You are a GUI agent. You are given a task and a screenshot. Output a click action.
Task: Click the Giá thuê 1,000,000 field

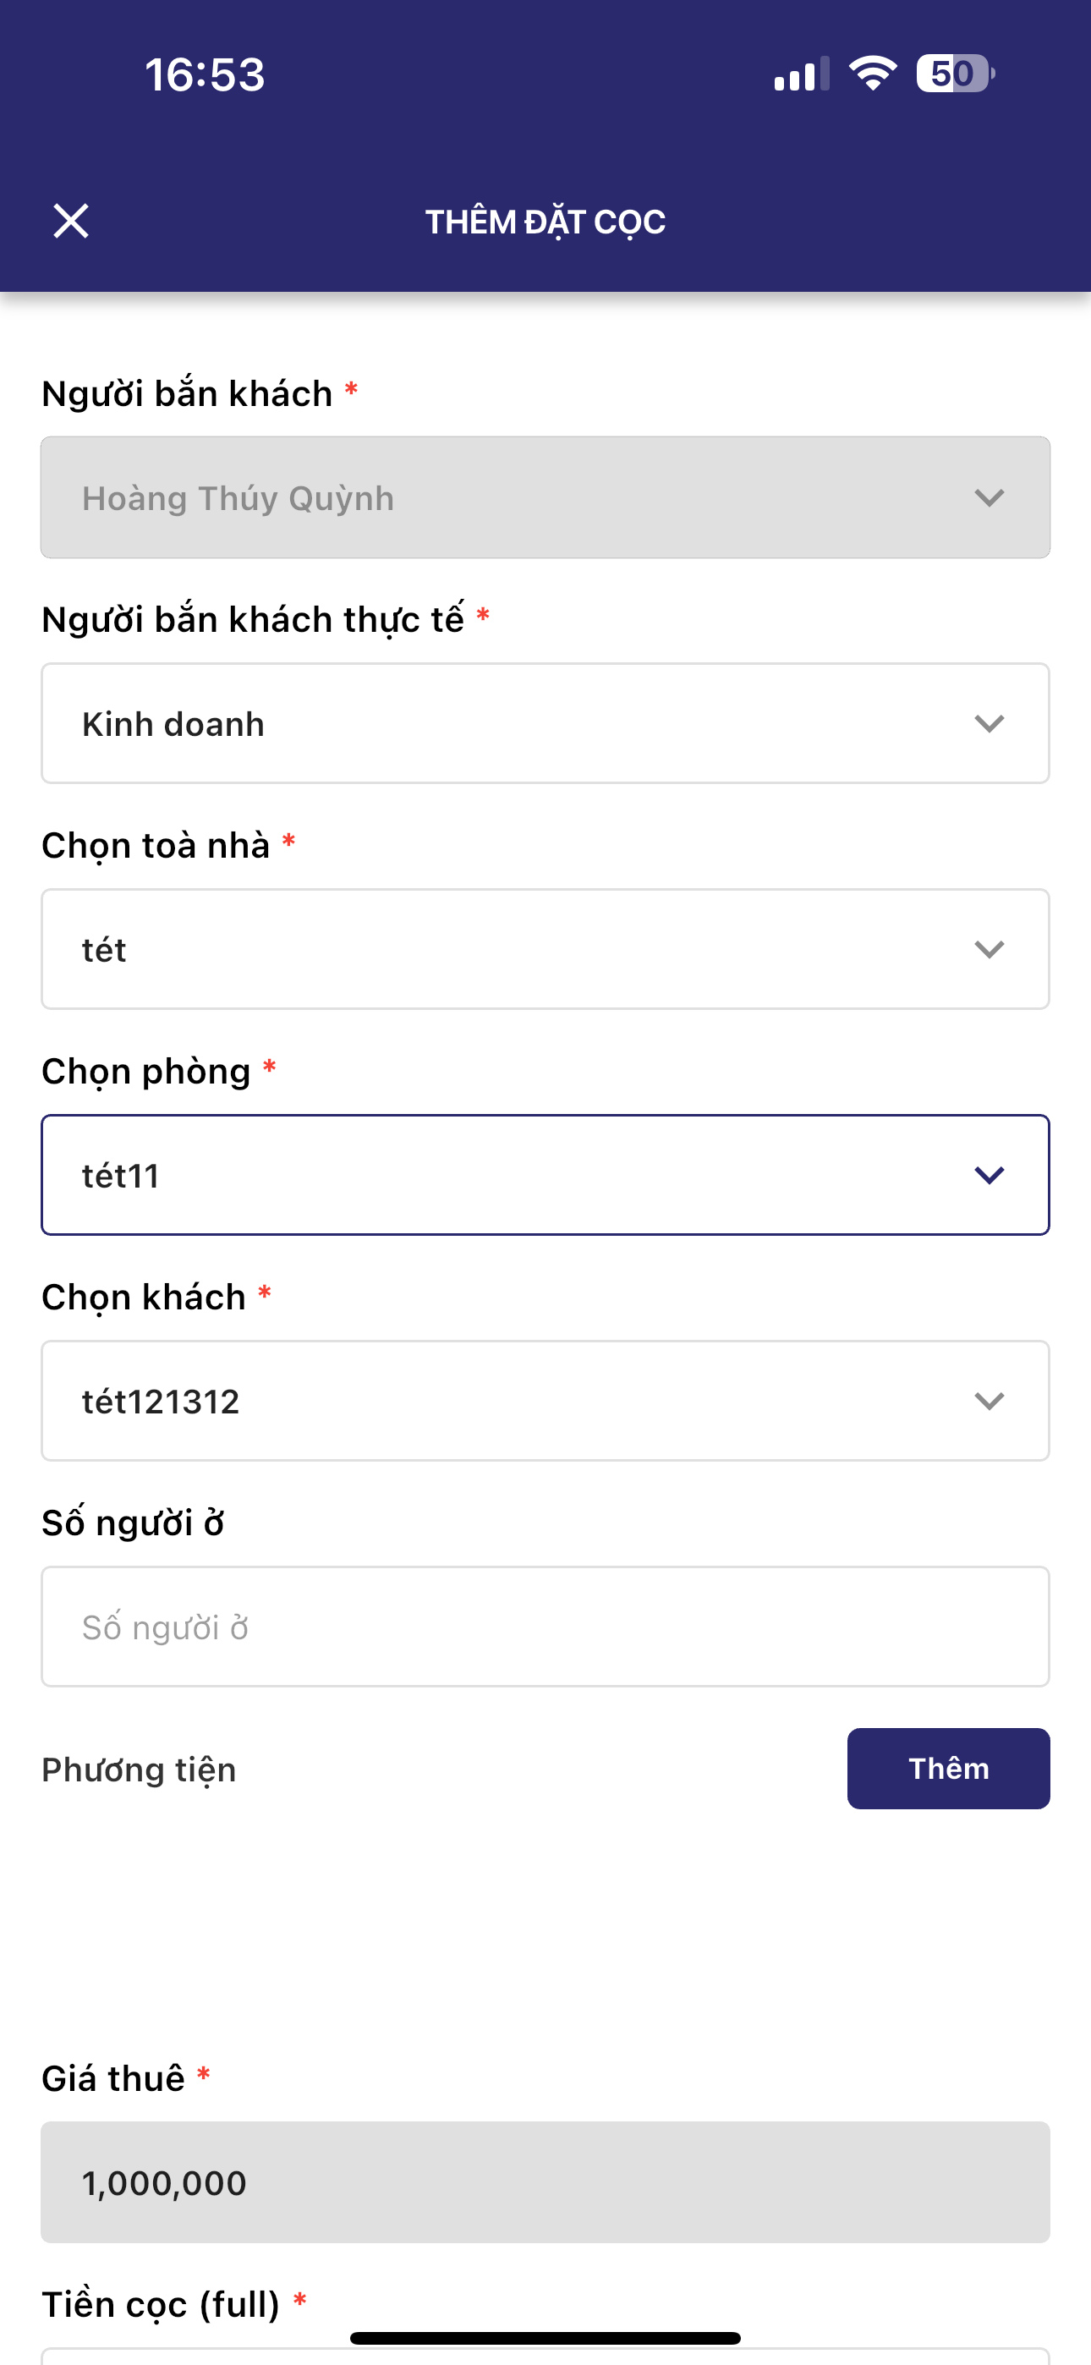[545, 2182]
